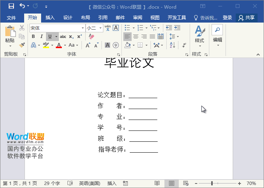Customize Quick Access Toolbar dropdown
The height and width of the screenshot is (188, 264).
pos(46,6)
